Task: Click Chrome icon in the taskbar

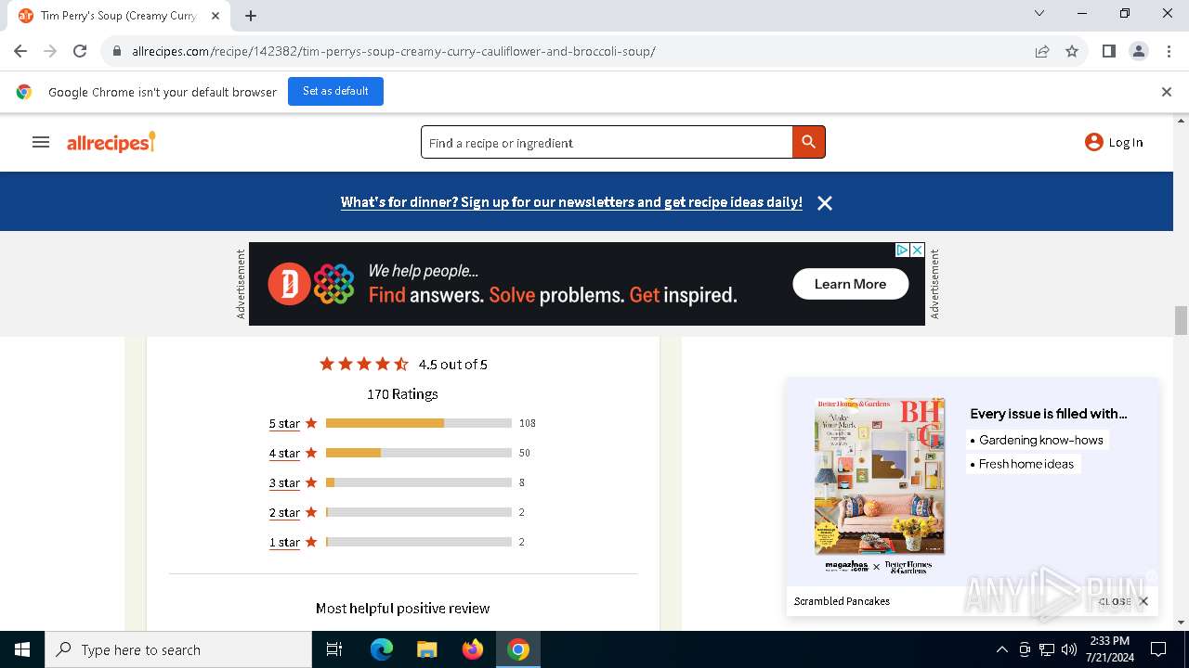Action: click(x=518, y=649)
